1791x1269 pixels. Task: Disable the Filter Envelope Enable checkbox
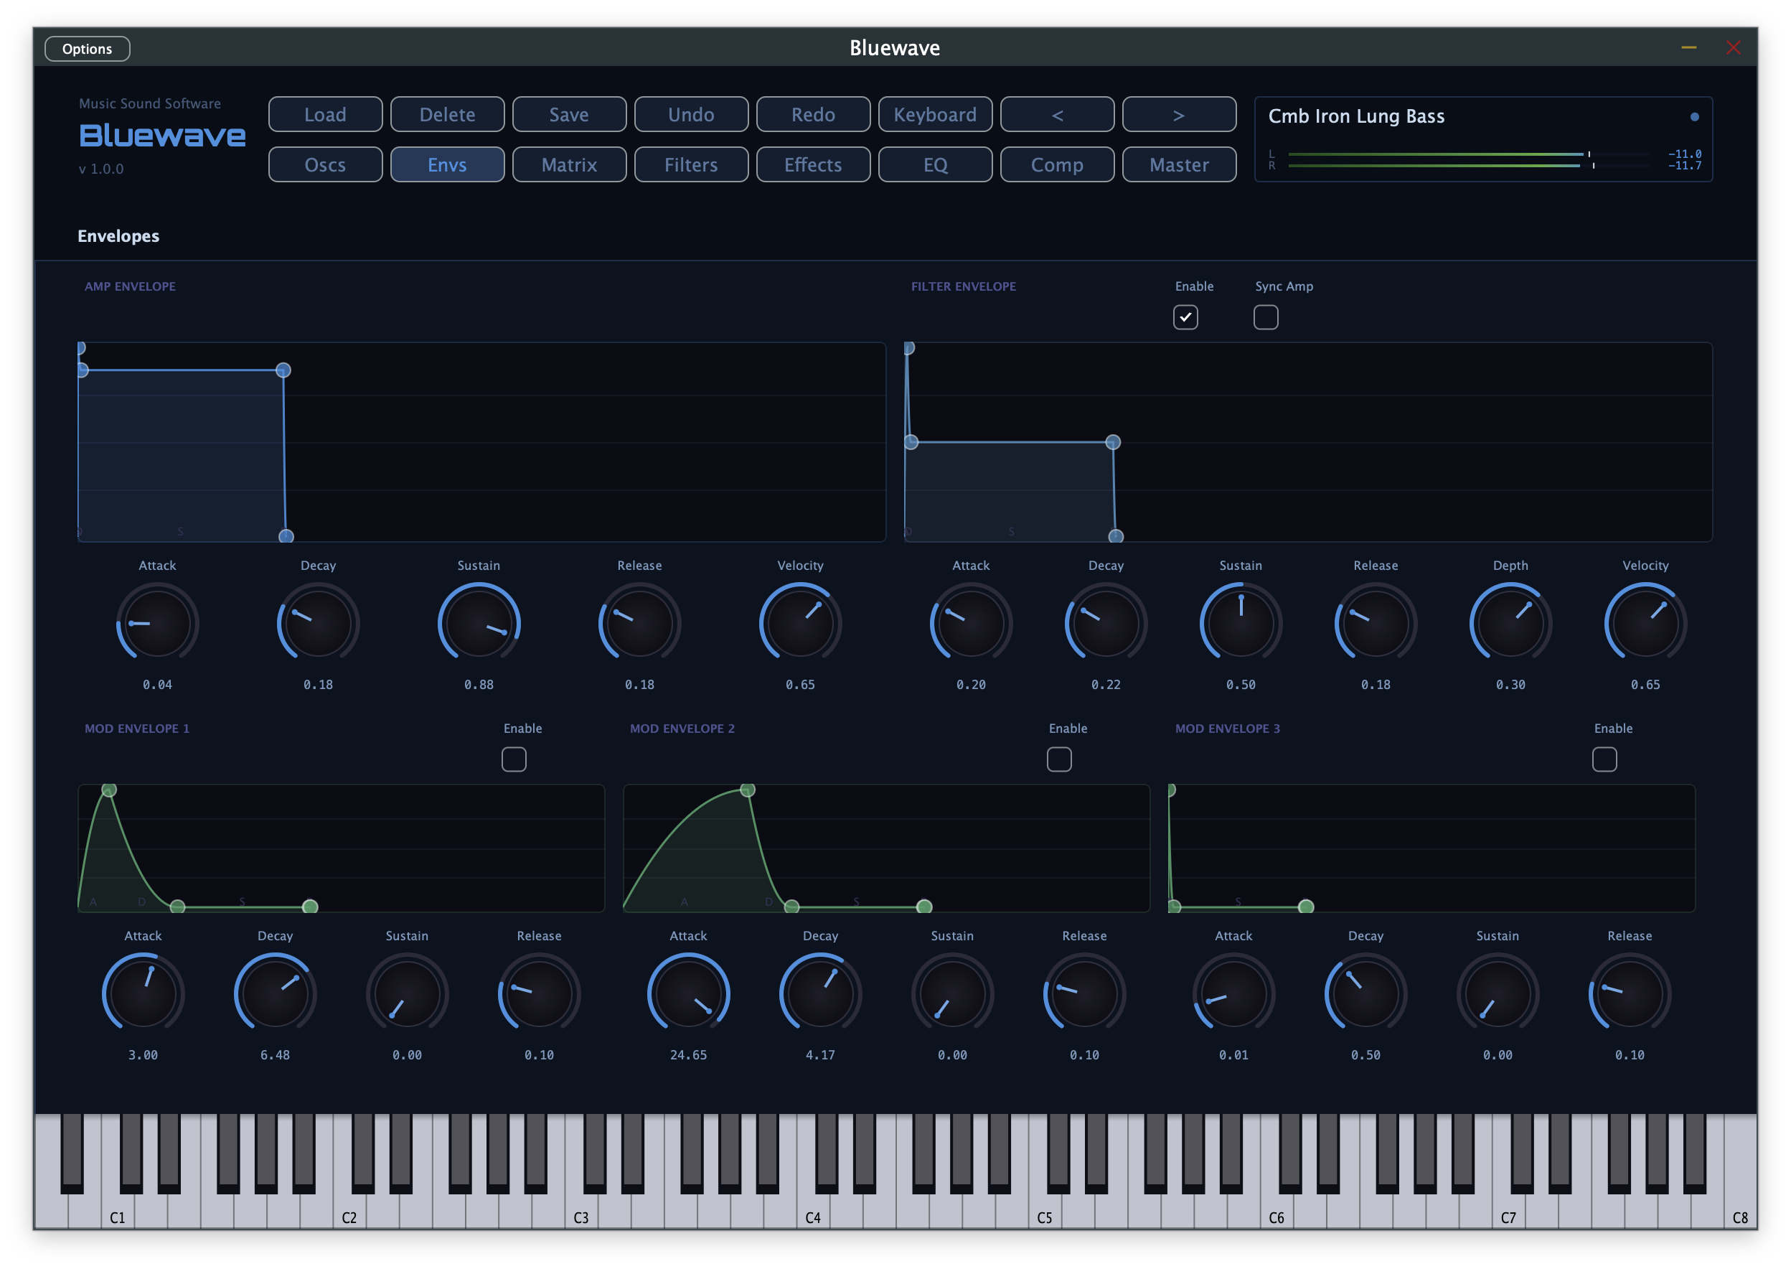tap(1185, 317)
